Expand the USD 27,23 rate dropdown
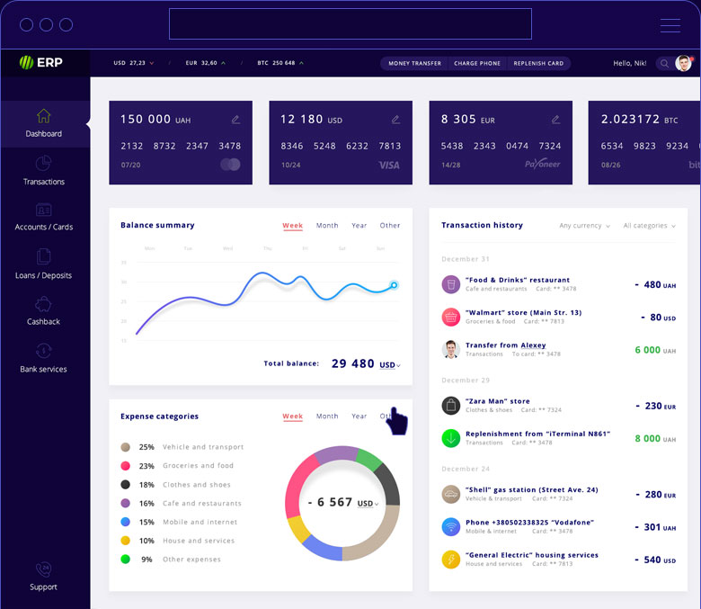The height and width of the screenshot is (609, 701). (x=134, y=63)
